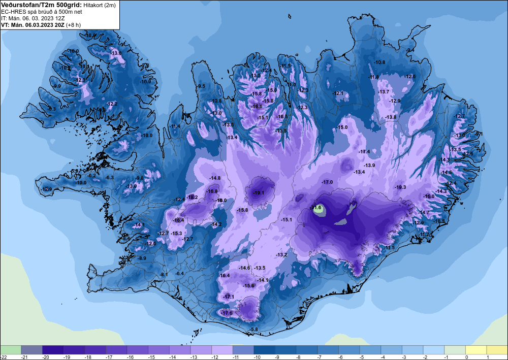
Task: Click the -14.6 temperature value
Action: (x=244, y=268)
